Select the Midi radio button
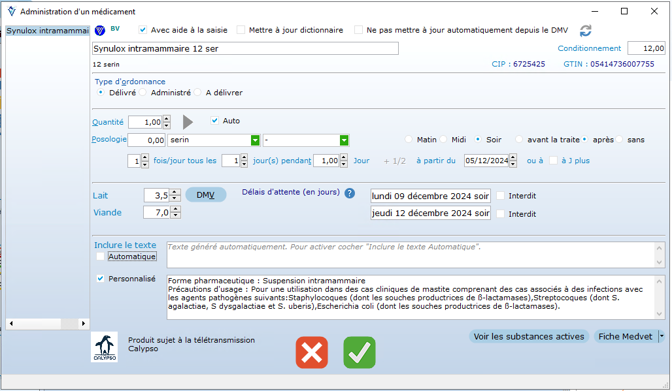Viewport: 672px width, 391px height. click(444, 140)
